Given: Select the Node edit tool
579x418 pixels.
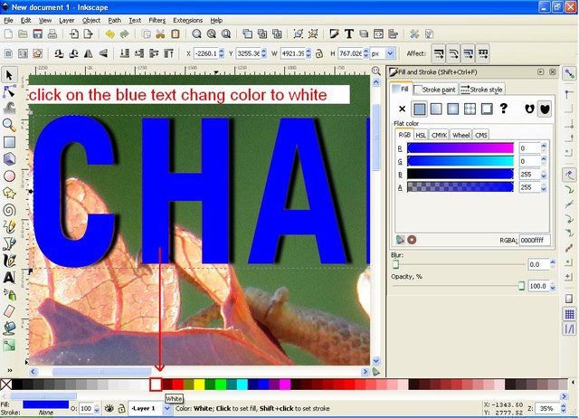Looking at the screenshot, I should (9, 91).
